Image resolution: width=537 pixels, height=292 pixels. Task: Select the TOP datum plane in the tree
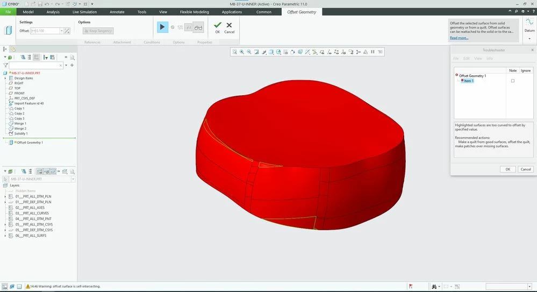[17, 88]
